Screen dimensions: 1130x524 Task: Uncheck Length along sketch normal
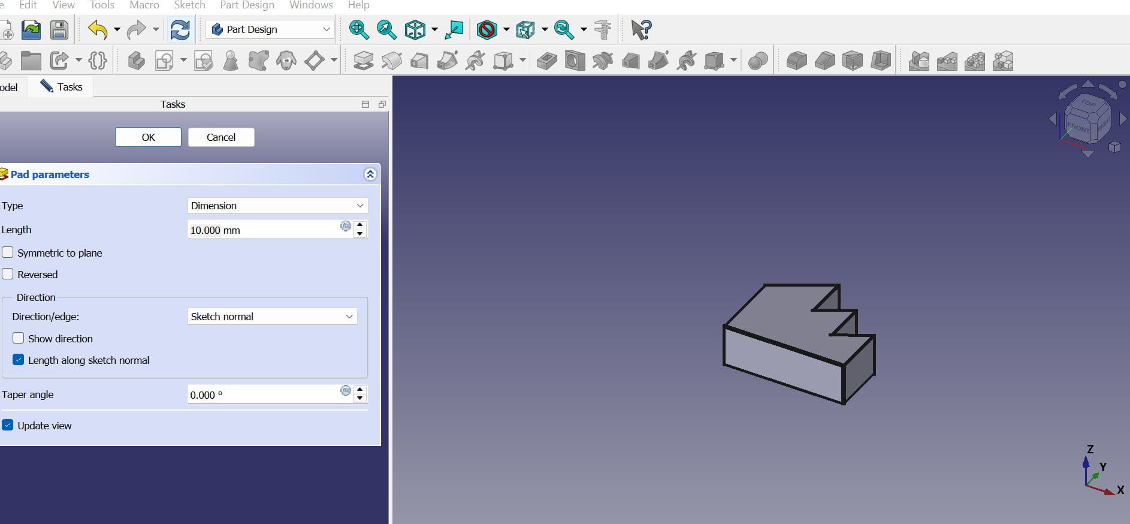19,360
